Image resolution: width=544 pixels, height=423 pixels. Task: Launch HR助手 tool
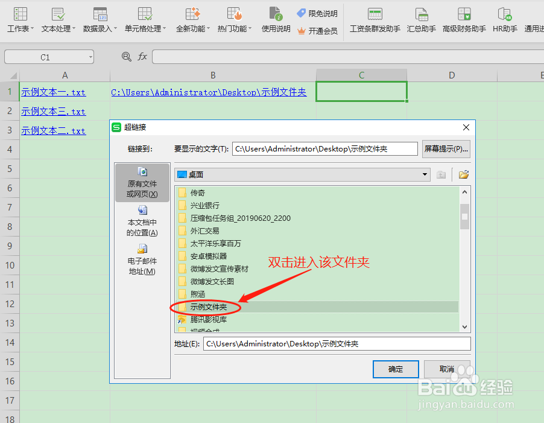505,20
